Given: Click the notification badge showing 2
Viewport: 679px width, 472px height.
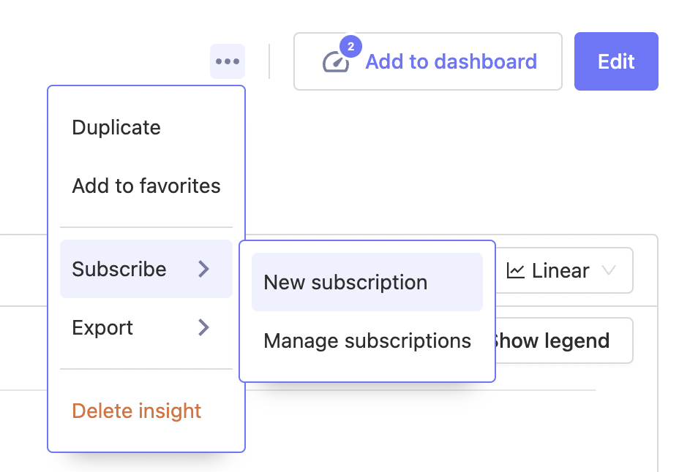Looking at the screenshot, I should click(350, 46).
